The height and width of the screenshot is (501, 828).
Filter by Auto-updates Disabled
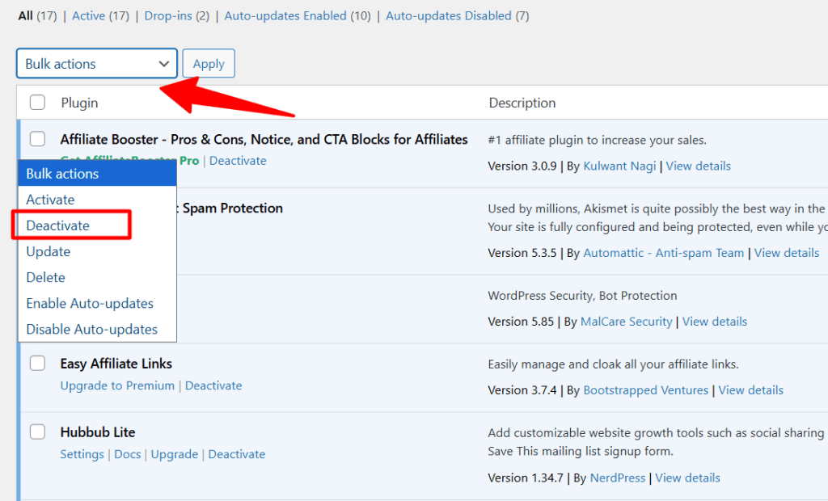448,16
